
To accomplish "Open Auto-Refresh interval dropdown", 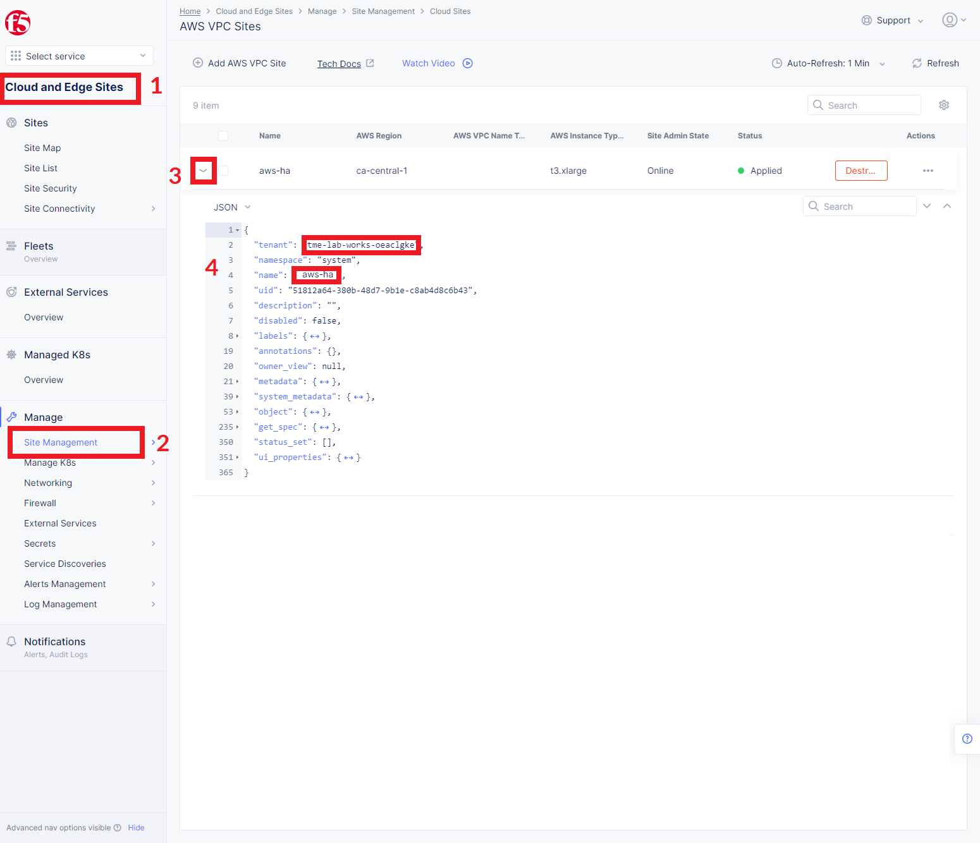I will 828,63.
